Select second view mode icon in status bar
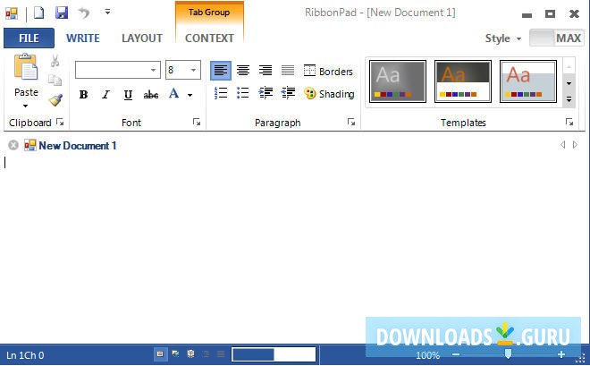The image size is (590, 366). point(175,354)
